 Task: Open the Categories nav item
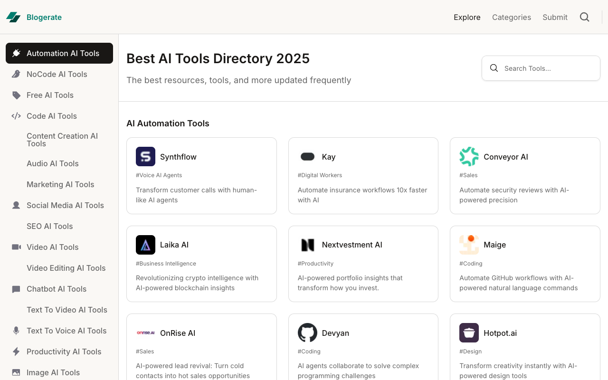point(512,17)
